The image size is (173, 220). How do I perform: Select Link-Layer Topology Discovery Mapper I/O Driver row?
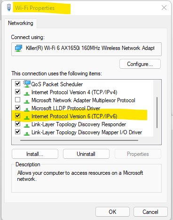(86, 132)
